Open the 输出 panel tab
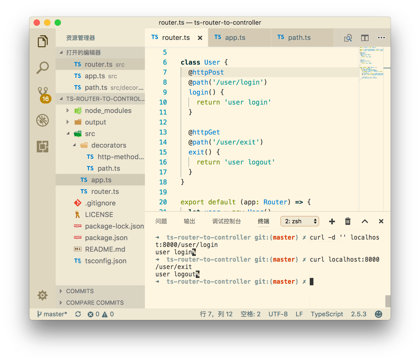 pyautogui.click(x=190, y=221)
